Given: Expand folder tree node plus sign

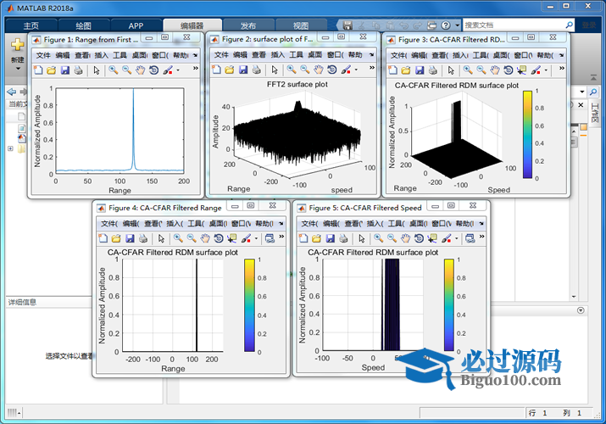Looking at the screenshot, I should pyautogui.click(x=10, y=148).
